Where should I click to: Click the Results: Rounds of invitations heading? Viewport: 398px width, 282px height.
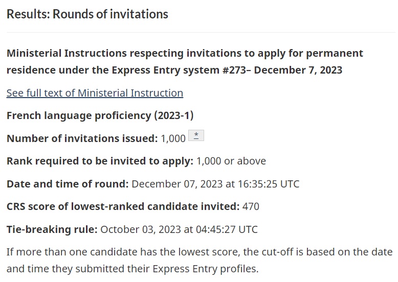[87, 14]
